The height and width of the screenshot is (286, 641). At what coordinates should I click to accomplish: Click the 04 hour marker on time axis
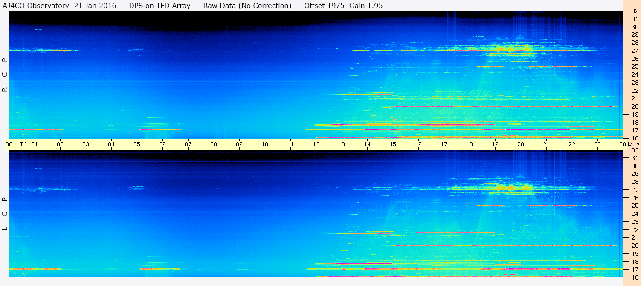[111, 144]
